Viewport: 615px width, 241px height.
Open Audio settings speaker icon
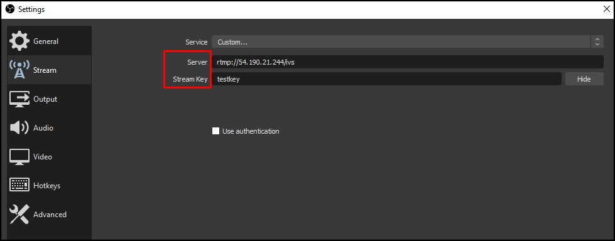[19, 128]
